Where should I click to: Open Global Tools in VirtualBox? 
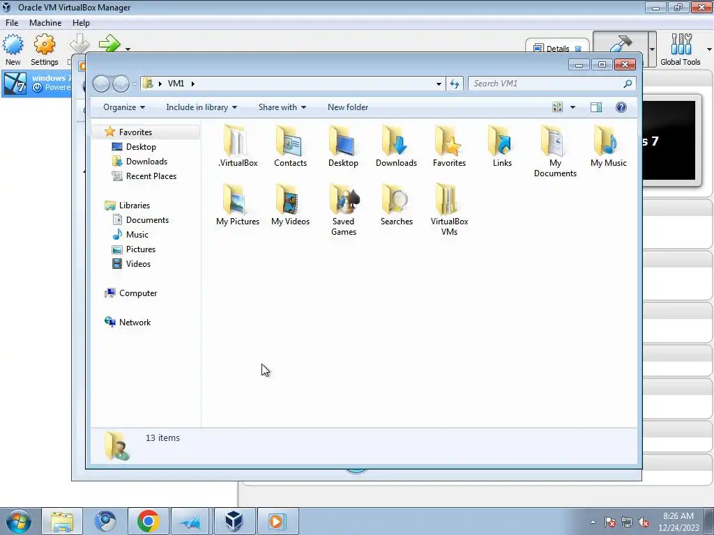681,49
